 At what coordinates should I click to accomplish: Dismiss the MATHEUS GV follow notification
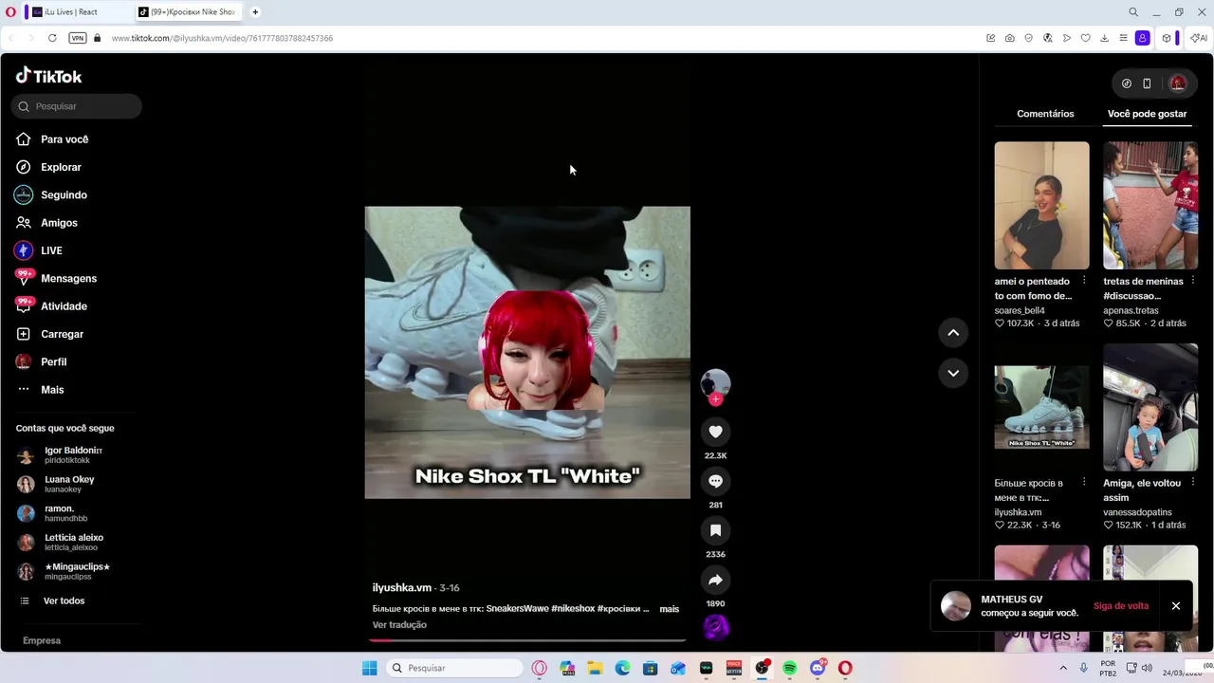(x=1176, y=606)
